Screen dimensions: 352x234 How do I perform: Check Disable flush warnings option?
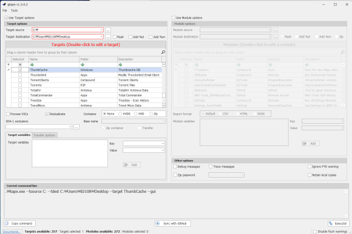(x=315, y=232)
